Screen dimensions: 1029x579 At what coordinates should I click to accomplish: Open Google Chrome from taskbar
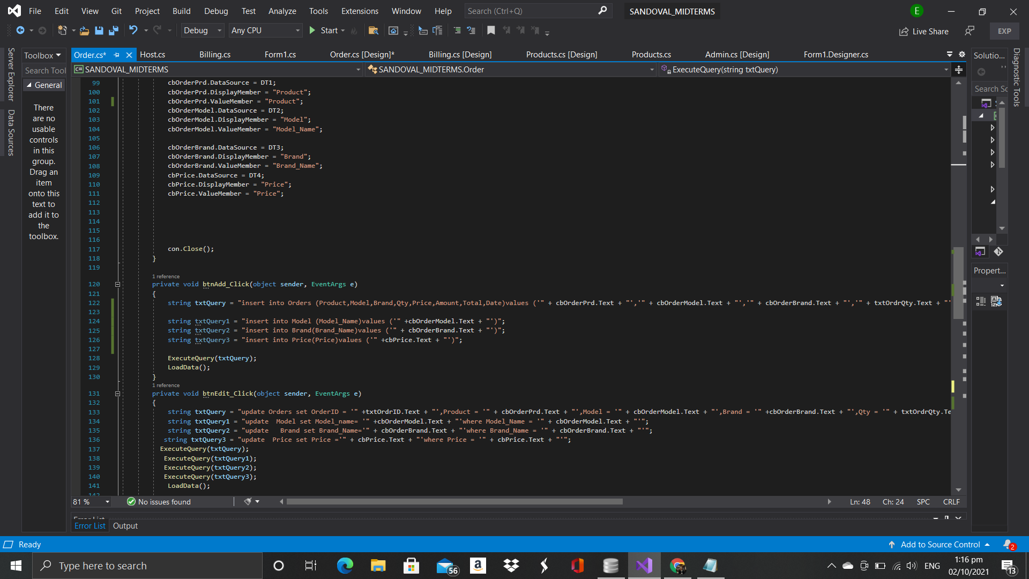(x=677, y=566)
